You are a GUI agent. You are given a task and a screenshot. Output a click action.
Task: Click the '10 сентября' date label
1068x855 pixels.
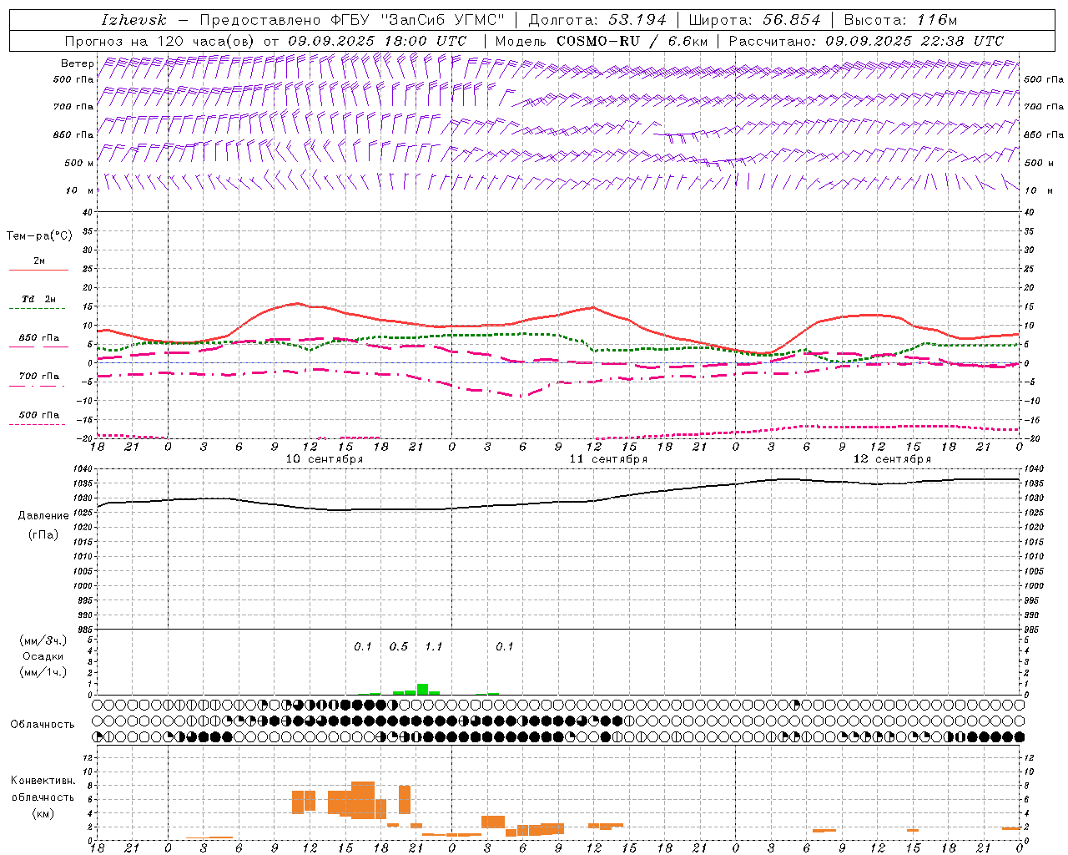(325, 459)
